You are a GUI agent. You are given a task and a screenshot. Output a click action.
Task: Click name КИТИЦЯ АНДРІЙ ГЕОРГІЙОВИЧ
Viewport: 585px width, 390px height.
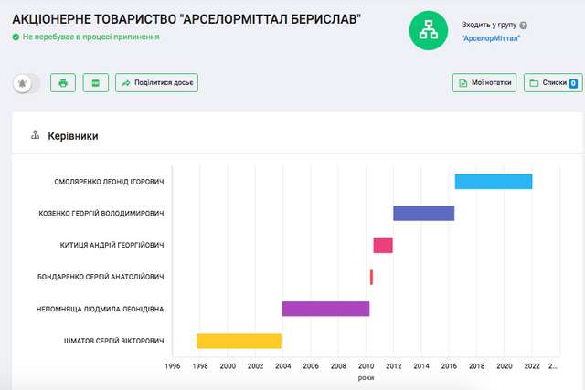point(112,245)
